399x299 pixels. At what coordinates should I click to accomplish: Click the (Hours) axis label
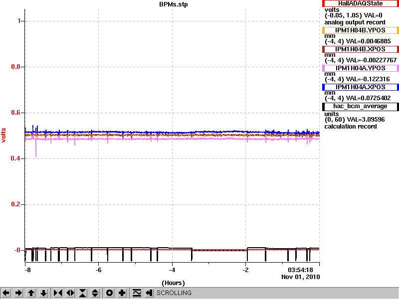173,283
